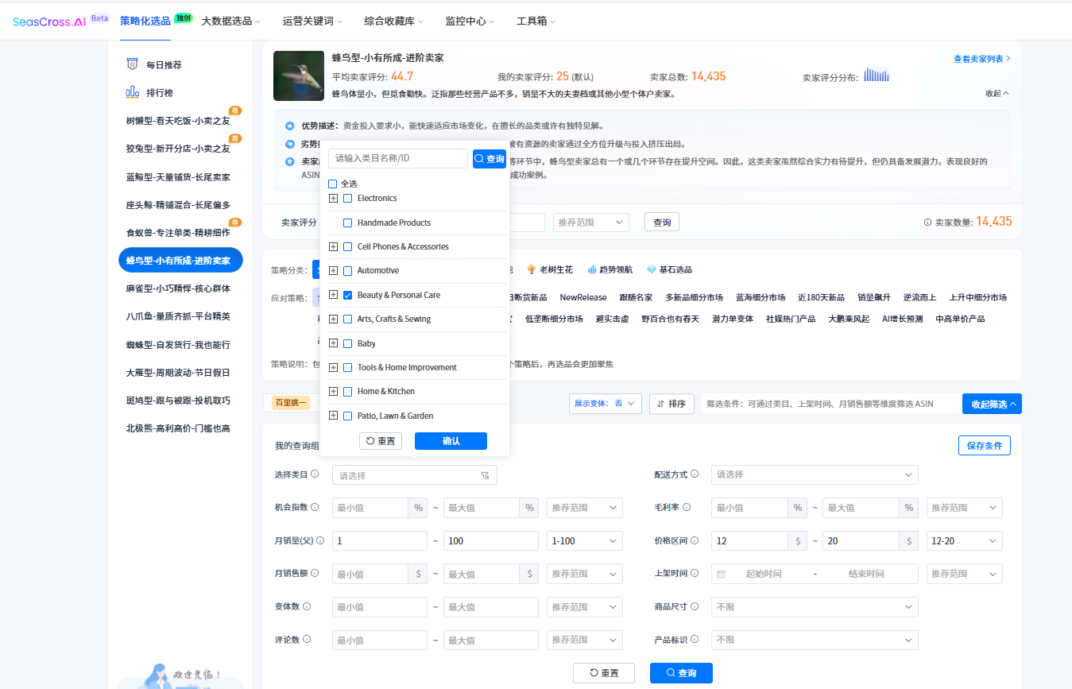Tick the Handmade Products checkbox

tap(347, 223)
